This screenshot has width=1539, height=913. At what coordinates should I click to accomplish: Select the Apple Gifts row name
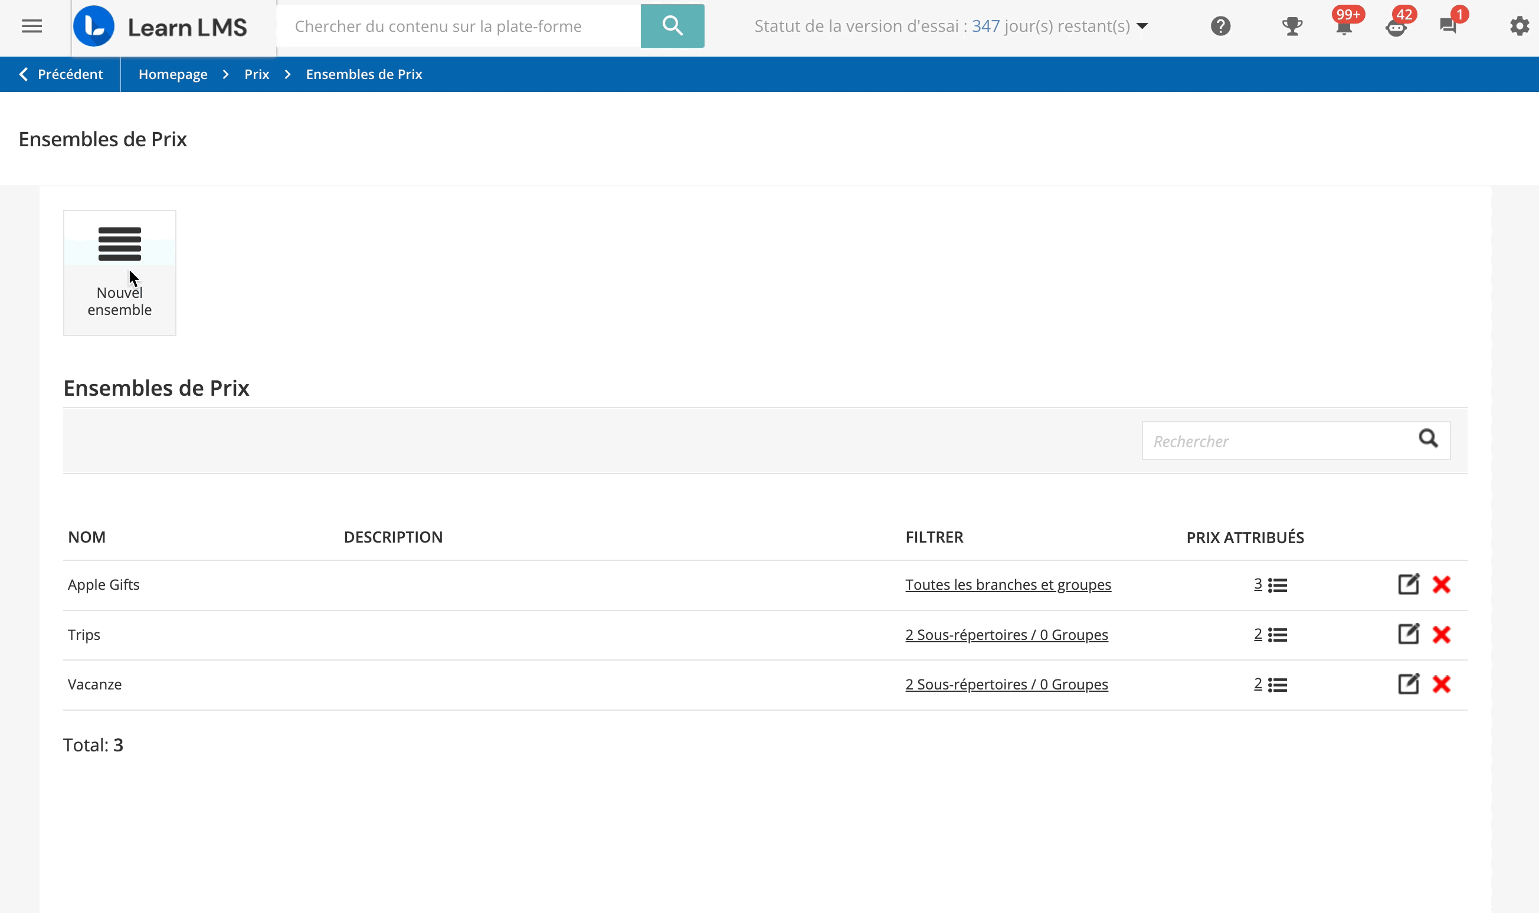pos(103,584)
